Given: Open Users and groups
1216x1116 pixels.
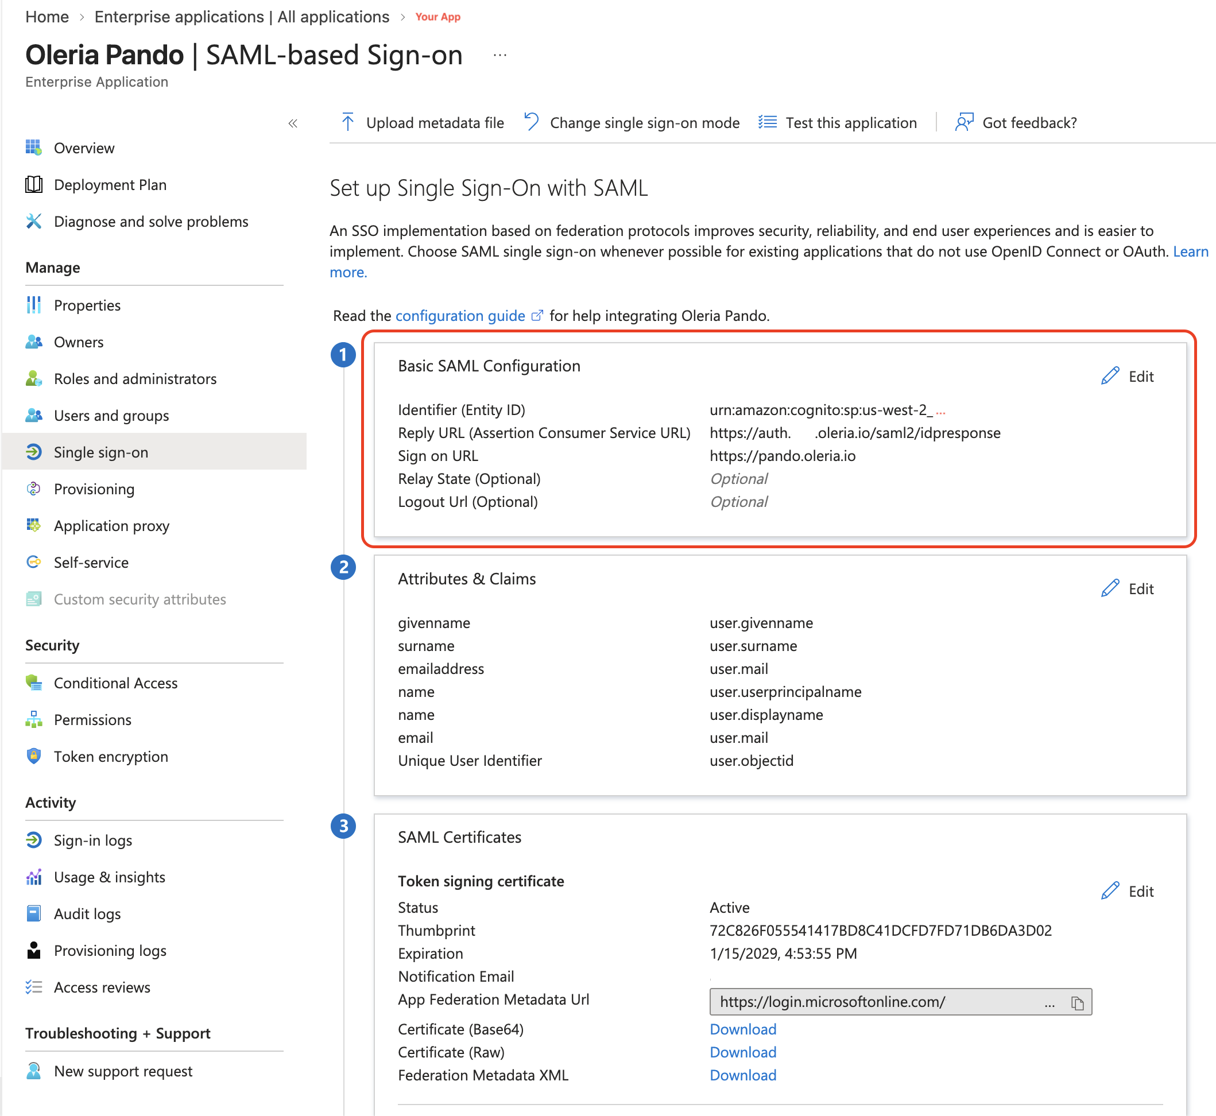Looking at the screenshot, I should pos(111,416).
